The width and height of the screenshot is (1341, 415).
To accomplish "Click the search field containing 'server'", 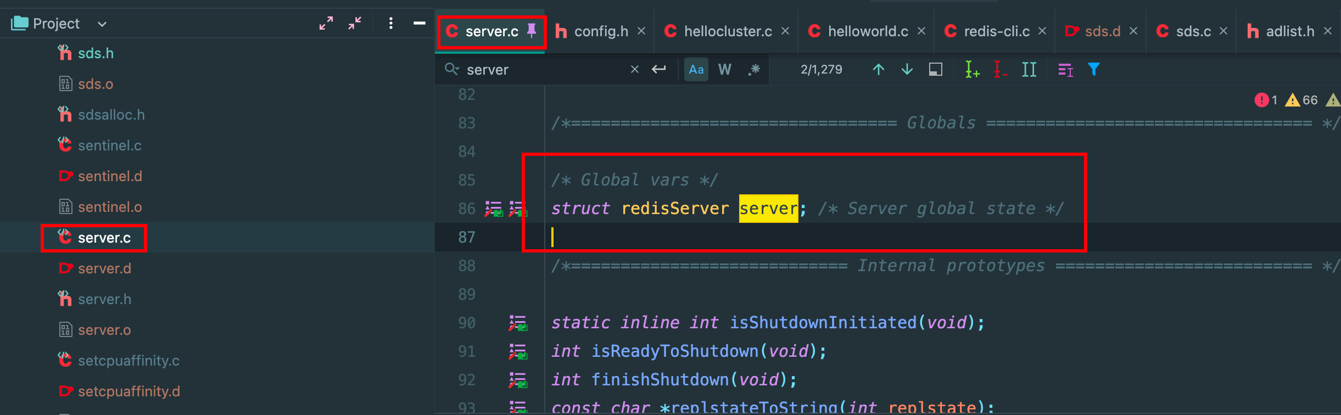I will [x=544, y=70].
